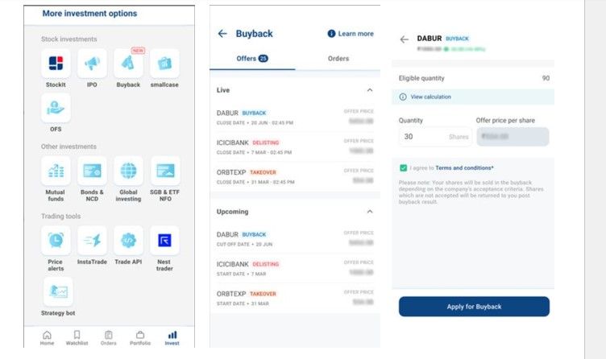Collapse the Upcoming offers section
The width and height of the screenshot is (606, 359).
tap(370, 212)
